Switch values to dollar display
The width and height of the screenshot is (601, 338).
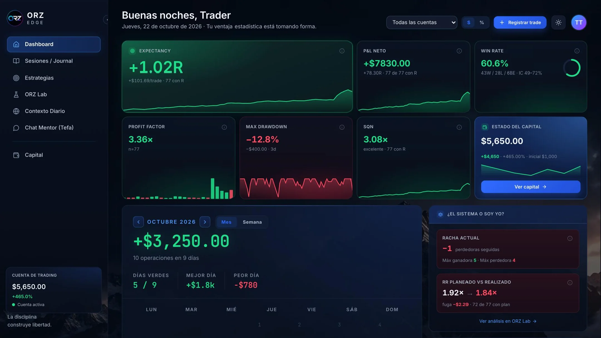pyautogui.click(x=469, y=22)
